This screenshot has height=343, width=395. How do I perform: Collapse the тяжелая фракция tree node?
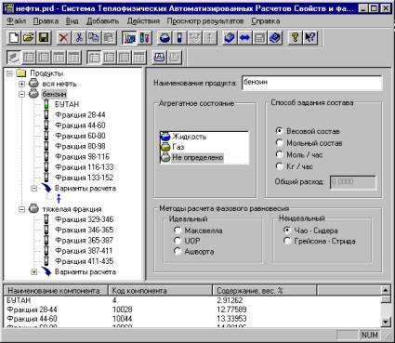click(x=21, y=209)
